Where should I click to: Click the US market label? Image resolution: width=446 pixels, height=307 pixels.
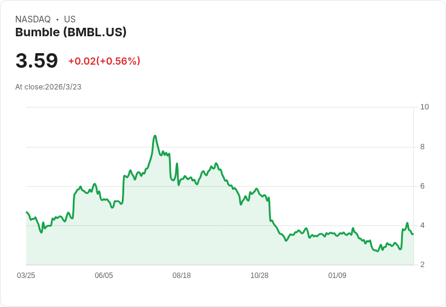(70, 19)
